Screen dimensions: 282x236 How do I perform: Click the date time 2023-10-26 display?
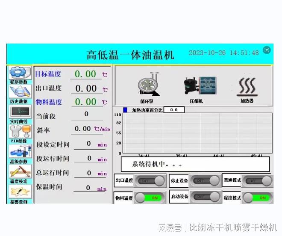click(224, 53)
